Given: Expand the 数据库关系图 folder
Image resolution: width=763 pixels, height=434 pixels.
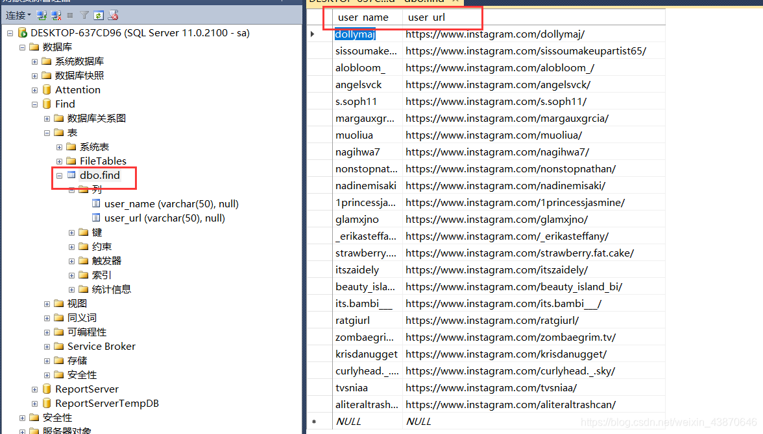Looking at the screenshot, I should click(x=47, y=119).
